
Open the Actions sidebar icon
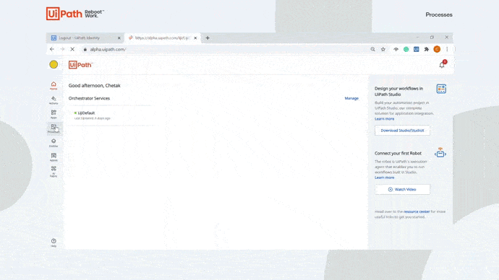point(54,100)
